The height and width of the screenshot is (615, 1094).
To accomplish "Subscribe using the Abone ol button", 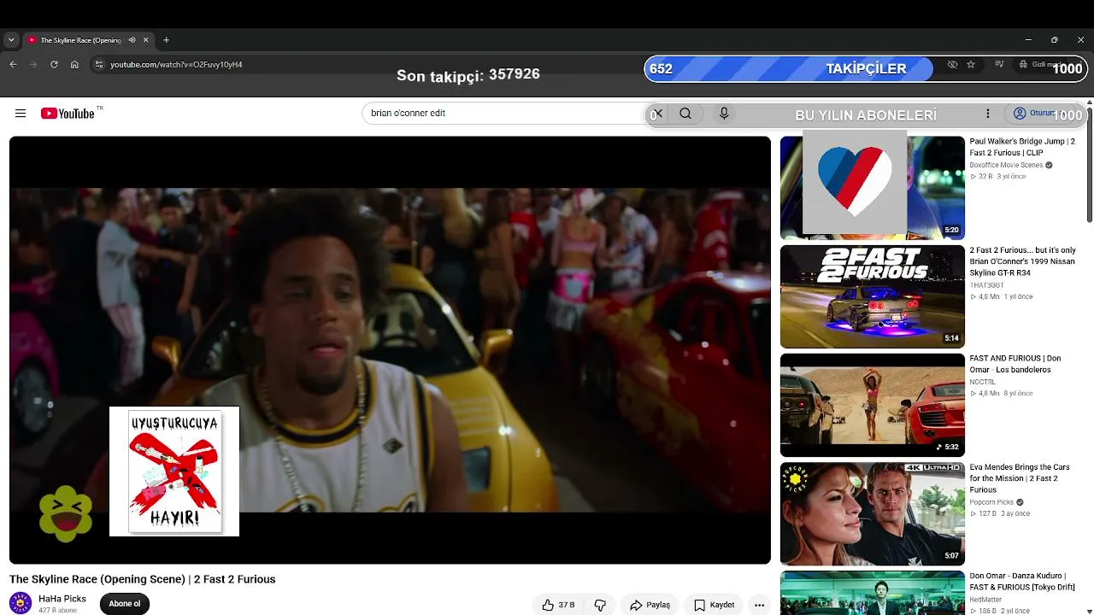I will tap(125, 604).
